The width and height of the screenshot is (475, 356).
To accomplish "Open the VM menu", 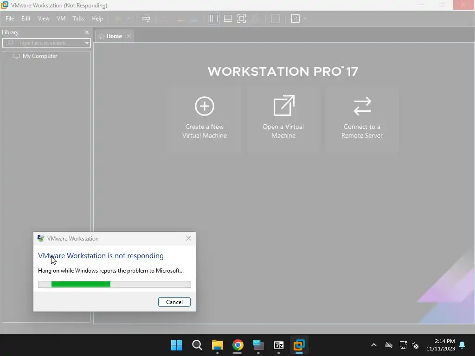I will [61, 19].
